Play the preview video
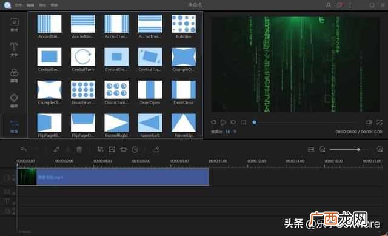This screenshot has width=388, height=236. pos(223,122)
